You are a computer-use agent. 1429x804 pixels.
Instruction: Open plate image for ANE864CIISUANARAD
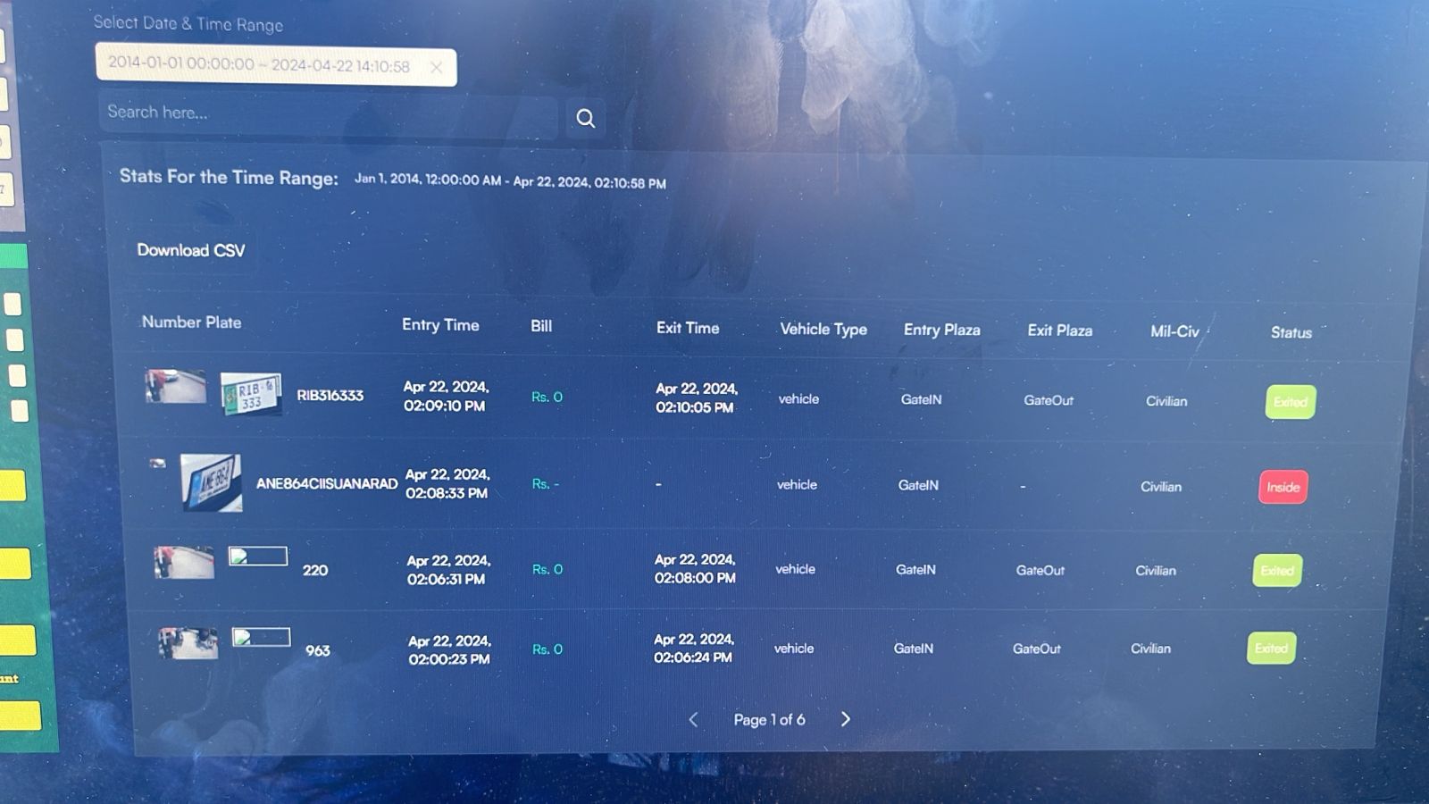[211, 482]
